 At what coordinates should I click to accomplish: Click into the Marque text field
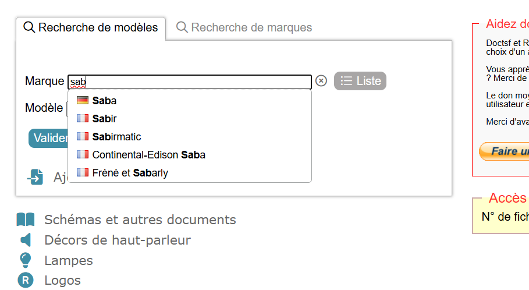[192, 82]
